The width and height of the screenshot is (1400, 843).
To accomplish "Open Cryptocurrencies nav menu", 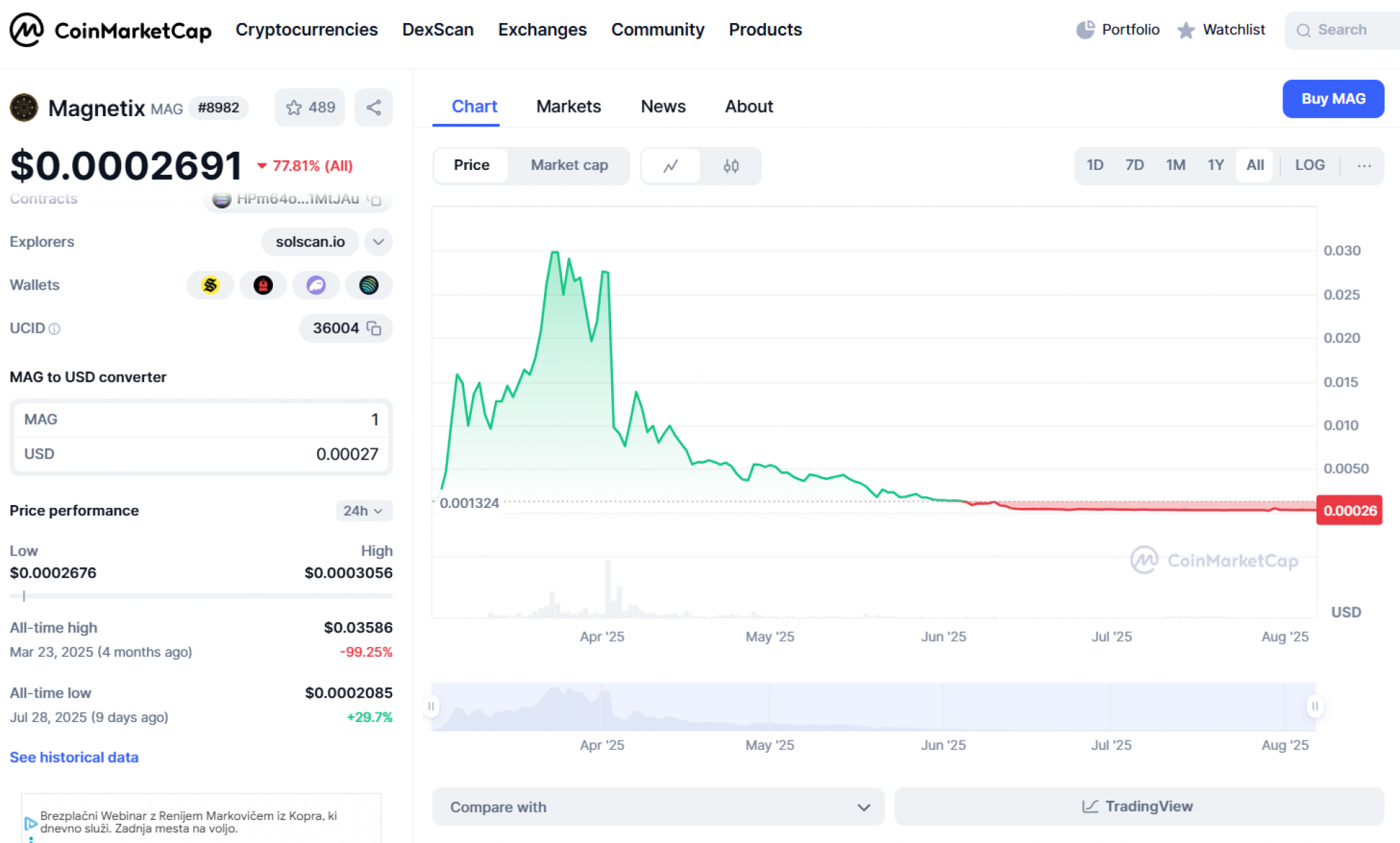I will click(x=307, y=29).
